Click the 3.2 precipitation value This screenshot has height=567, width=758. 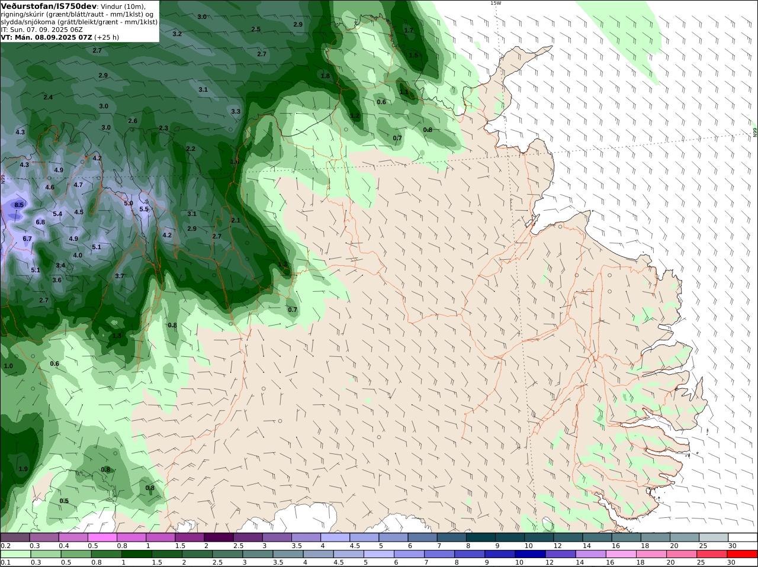point(177,34)
